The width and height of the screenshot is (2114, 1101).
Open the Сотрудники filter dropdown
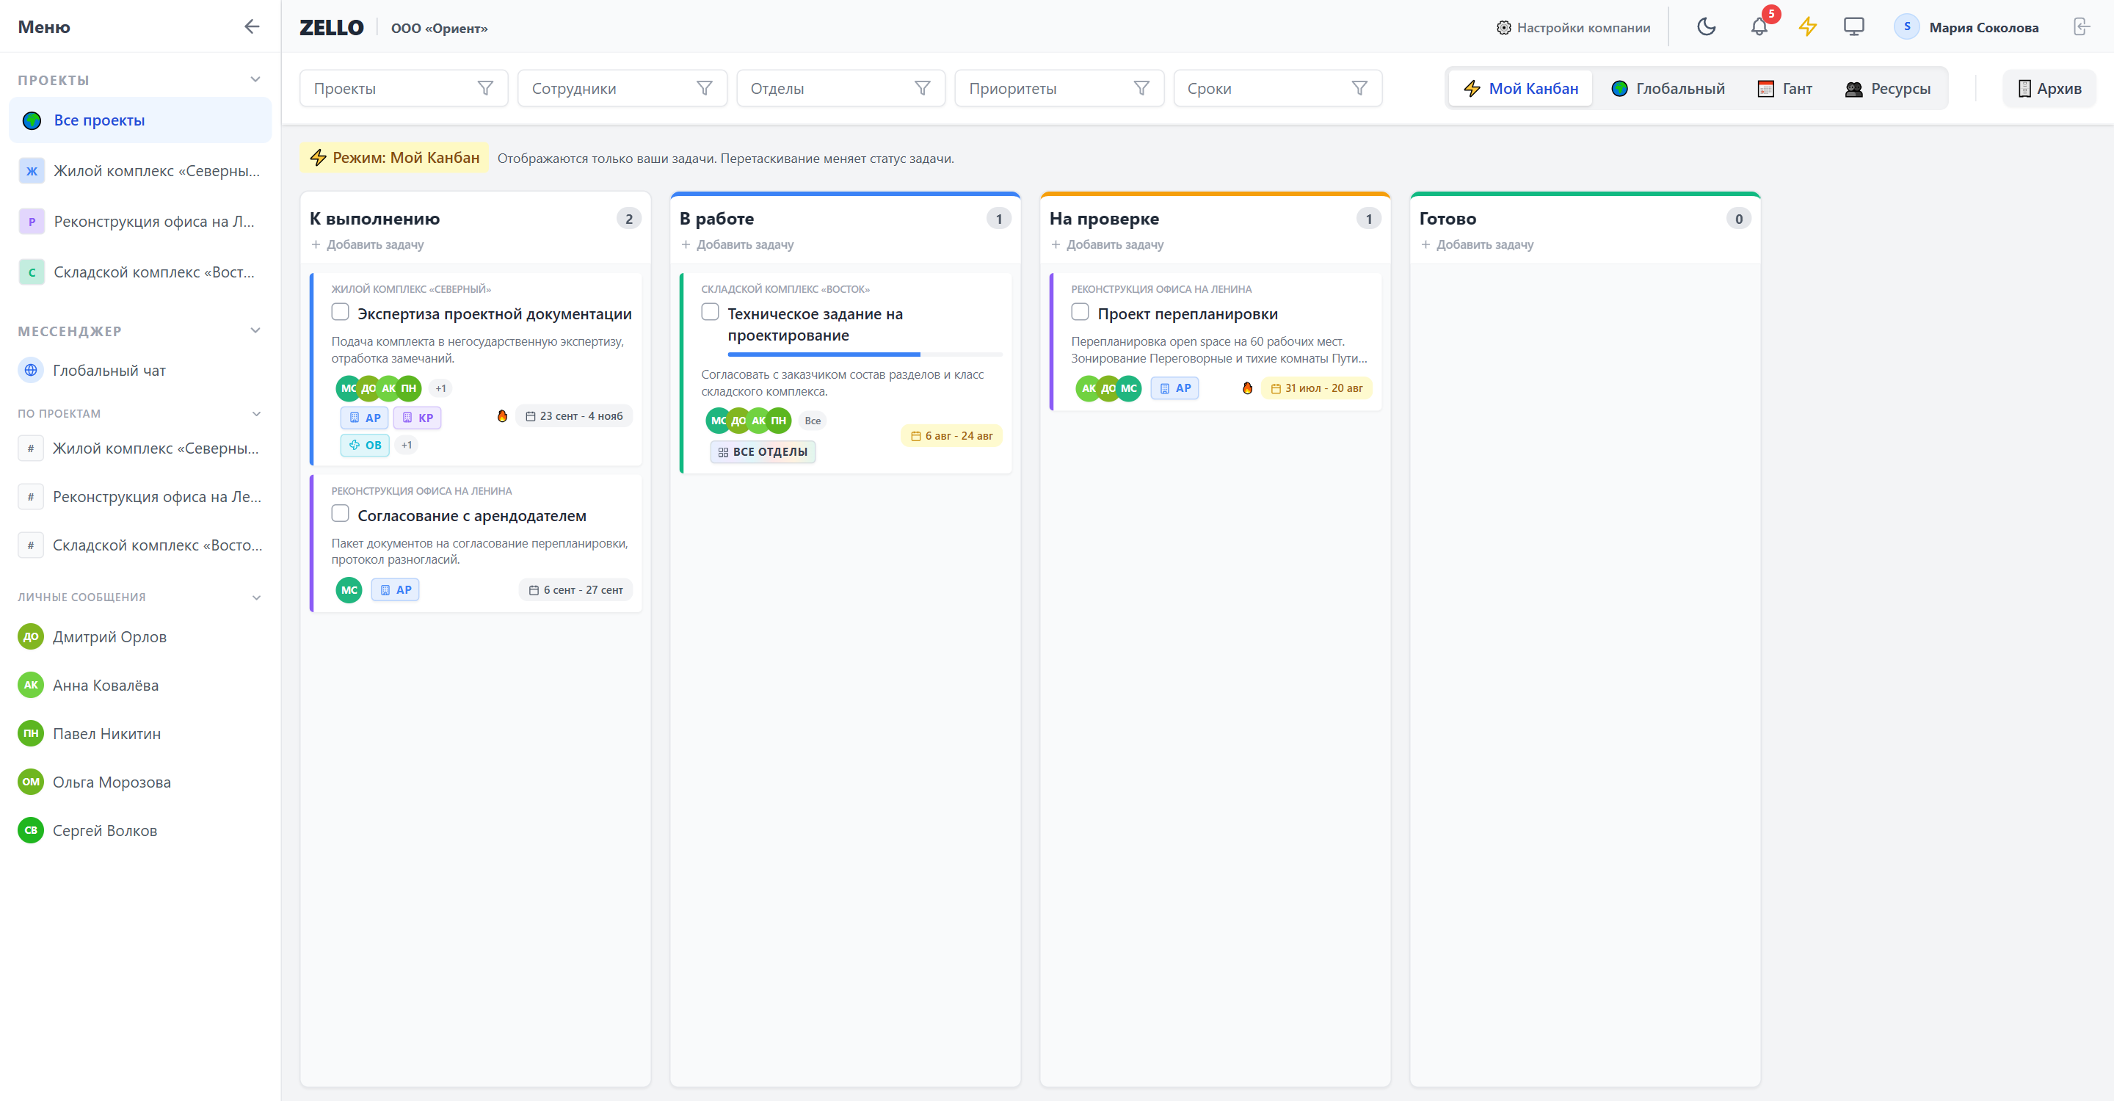pyautogui.click(x=622, y=88)
